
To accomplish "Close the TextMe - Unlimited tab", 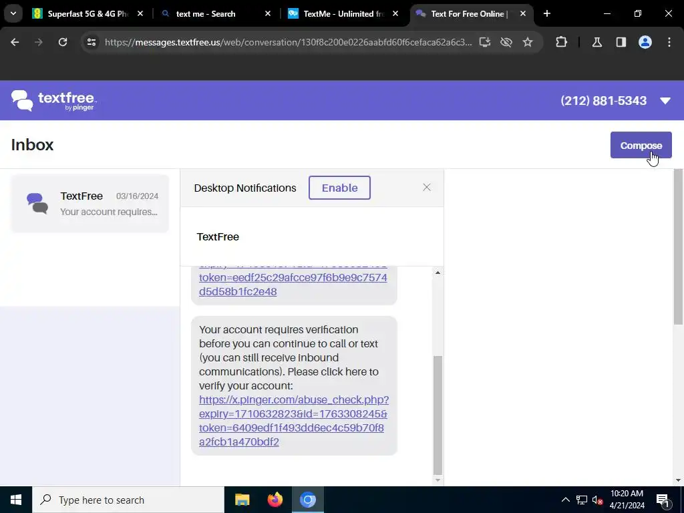I will click(395, 13).
